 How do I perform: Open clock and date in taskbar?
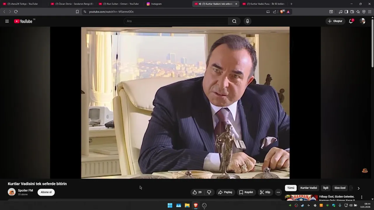[365, 205]
